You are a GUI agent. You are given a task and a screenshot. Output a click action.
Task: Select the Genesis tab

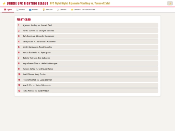(62, 10)
